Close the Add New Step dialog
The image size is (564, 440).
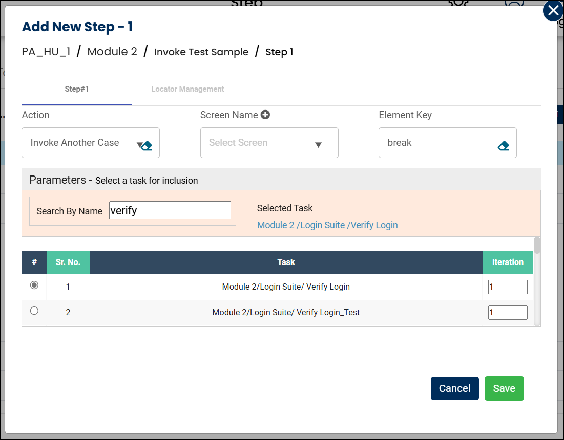tap(553, 11)
